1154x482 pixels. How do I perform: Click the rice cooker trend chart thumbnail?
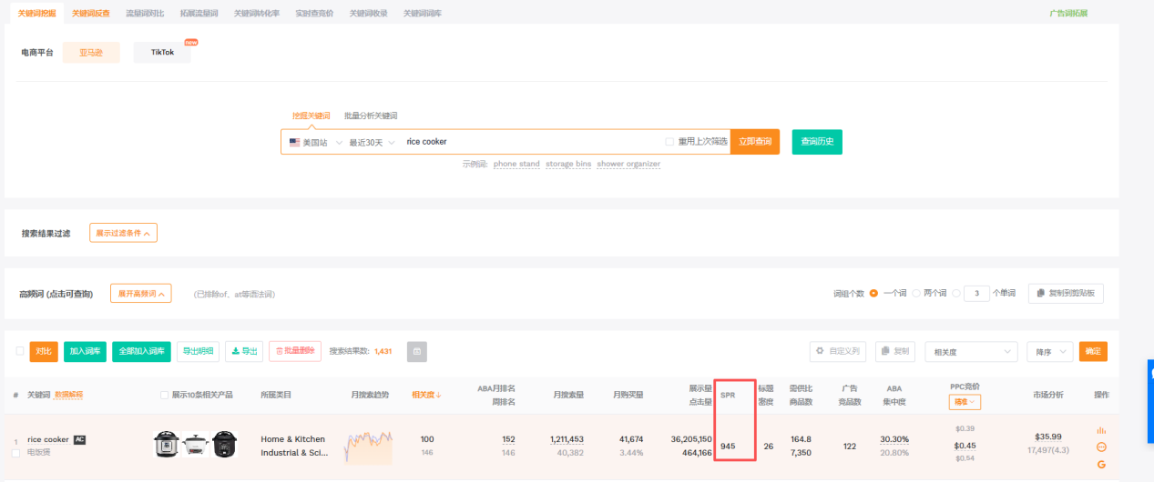(368, 447)
